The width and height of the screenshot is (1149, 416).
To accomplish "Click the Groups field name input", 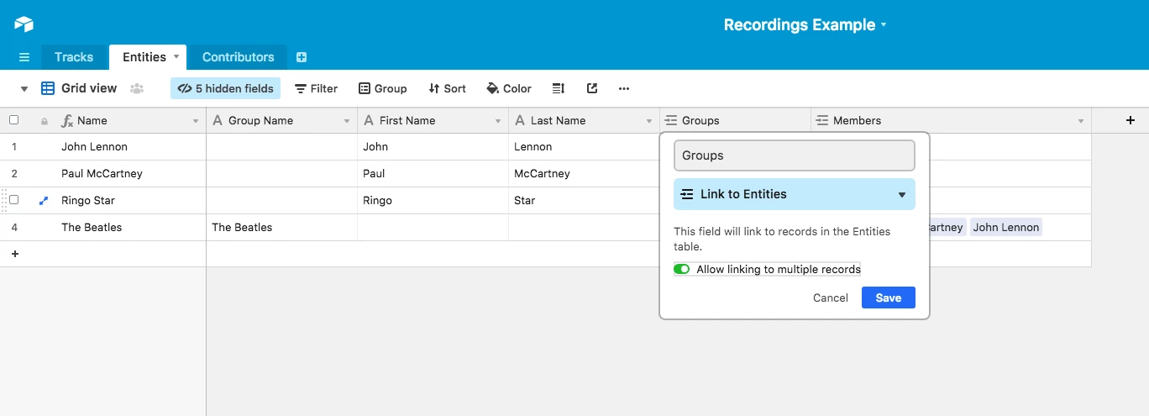I will (795, 155).
